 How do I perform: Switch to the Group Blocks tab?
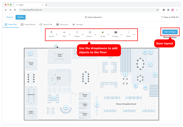pos(28,25)
